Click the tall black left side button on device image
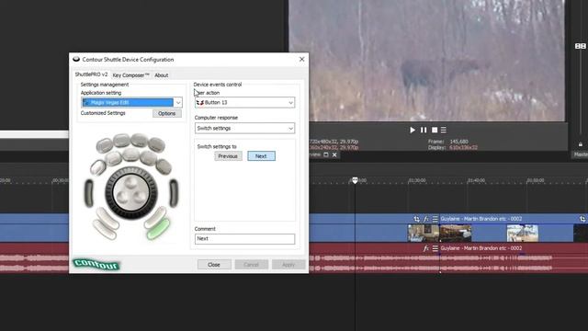This screenshot has width=588, height=331. click(89, 193)
